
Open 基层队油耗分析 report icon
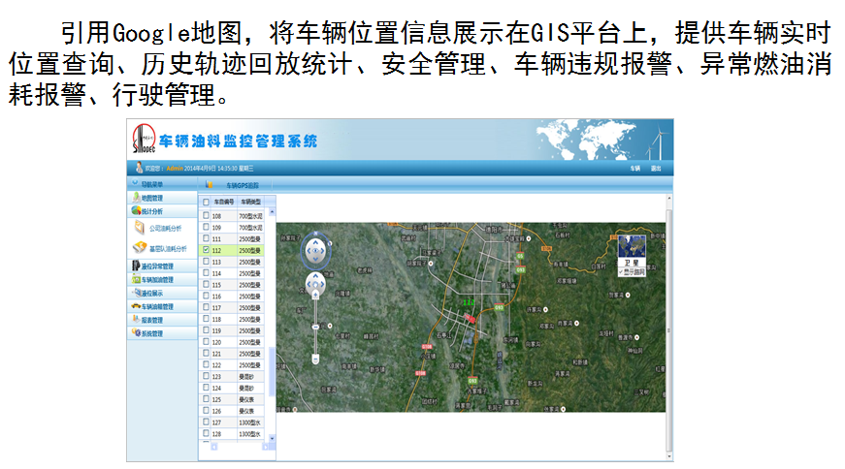(140, 248)
